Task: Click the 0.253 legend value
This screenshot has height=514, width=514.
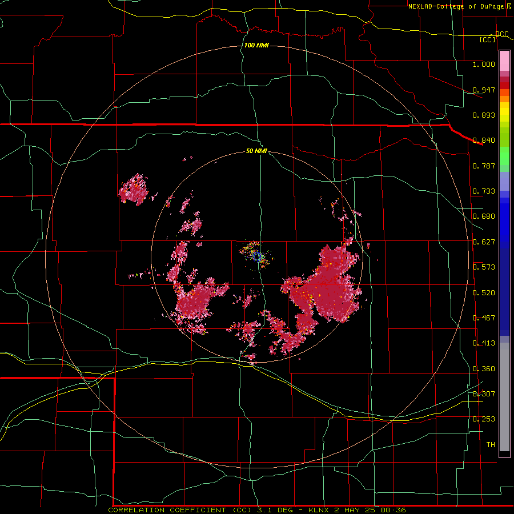Action: coord(484,419)
